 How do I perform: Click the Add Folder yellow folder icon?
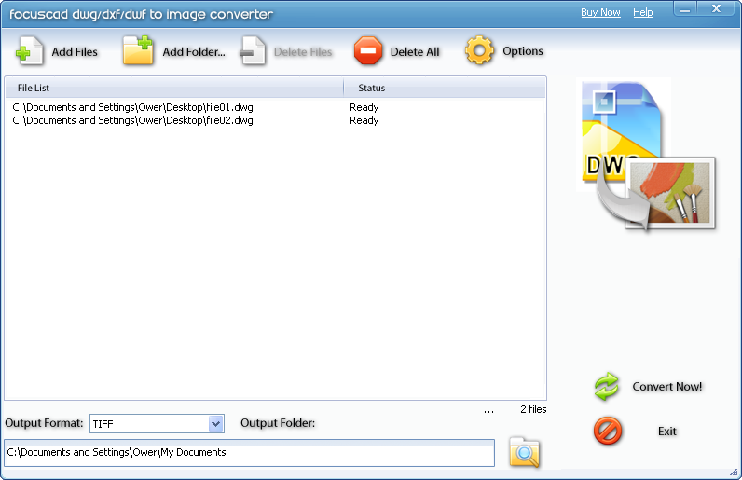point(138,50)
